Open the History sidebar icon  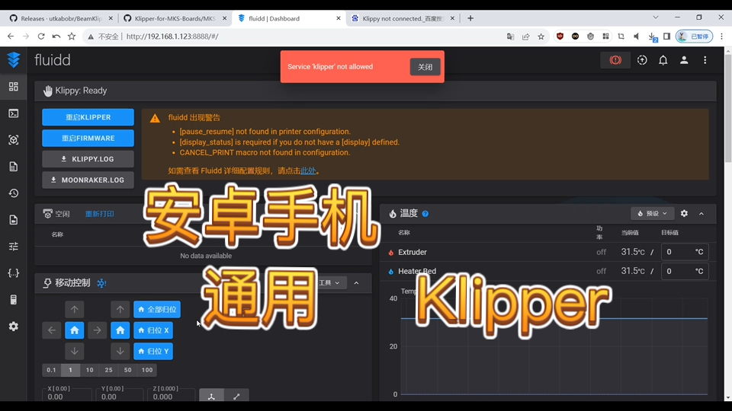point(14,193)
